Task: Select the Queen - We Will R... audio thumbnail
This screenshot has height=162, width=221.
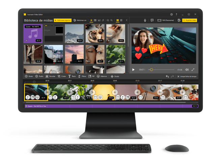Action: point(33,33)
